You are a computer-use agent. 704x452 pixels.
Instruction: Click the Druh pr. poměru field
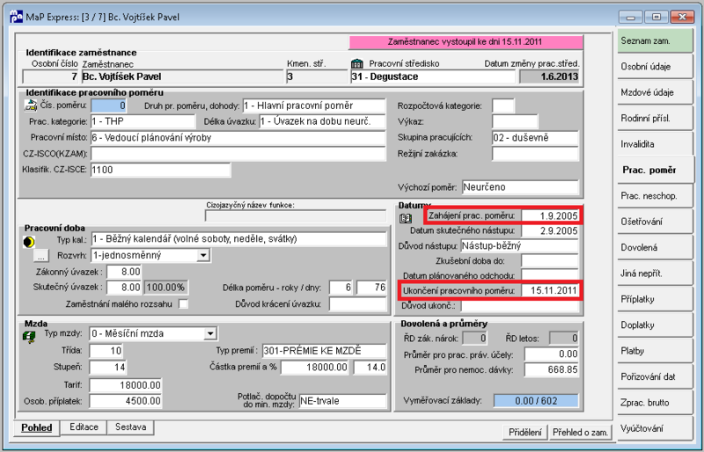pyautogui.click(x=314, y=106)
